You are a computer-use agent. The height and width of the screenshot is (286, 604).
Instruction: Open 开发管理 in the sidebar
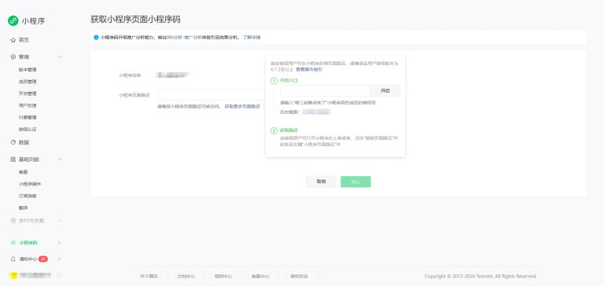point(28,93)
